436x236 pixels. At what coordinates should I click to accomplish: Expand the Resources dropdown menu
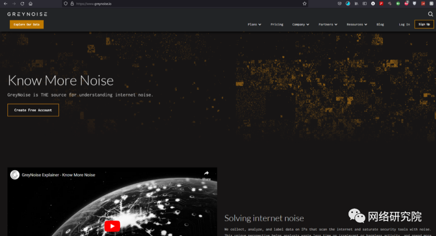point(357,25)
